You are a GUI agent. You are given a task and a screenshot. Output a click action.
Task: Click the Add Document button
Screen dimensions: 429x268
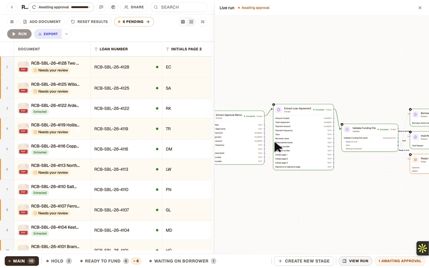click(42, 22)
